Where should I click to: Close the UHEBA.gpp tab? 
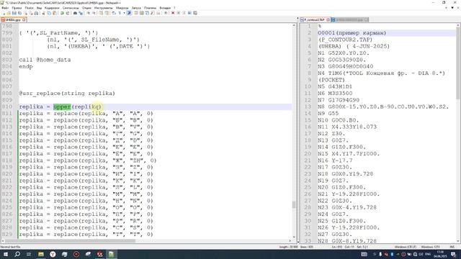24,19
